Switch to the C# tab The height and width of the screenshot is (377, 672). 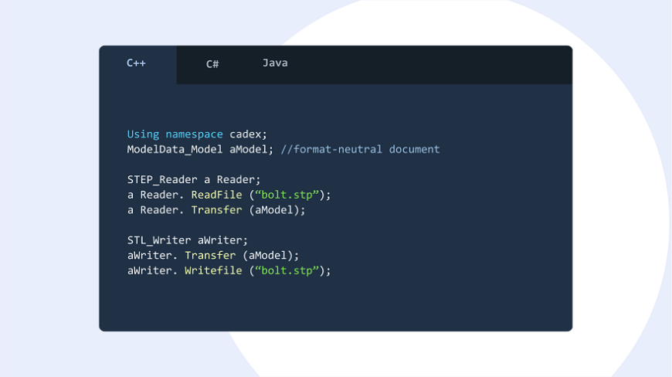[212, 64]
